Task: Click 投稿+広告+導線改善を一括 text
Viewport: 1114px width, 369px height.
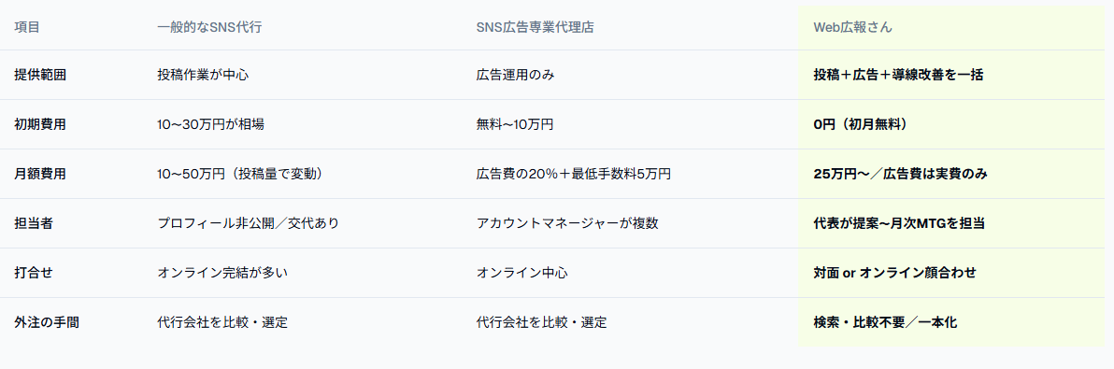Action: [898, 75]
